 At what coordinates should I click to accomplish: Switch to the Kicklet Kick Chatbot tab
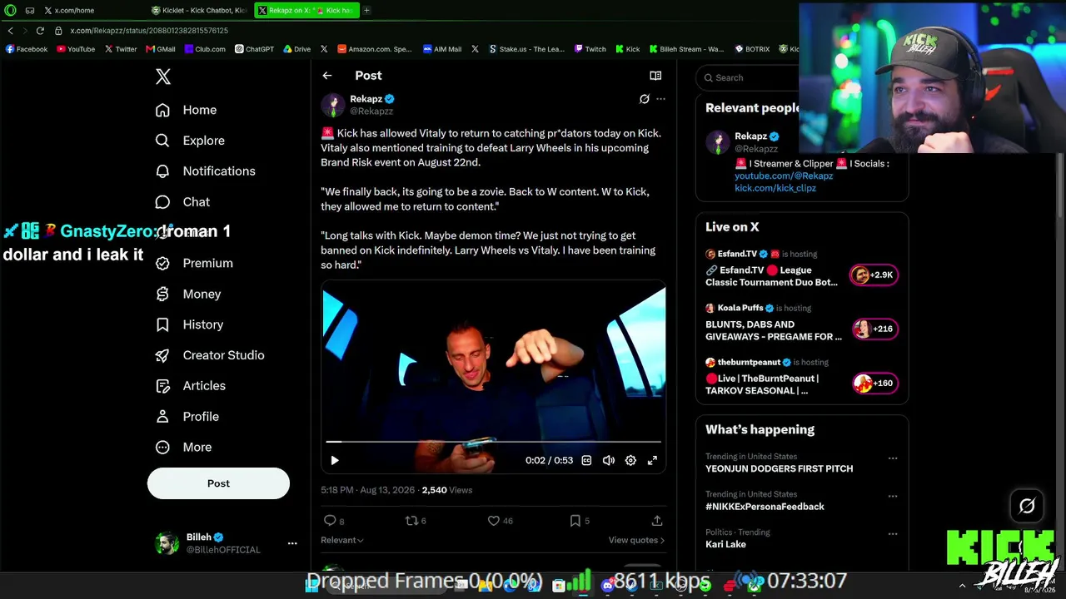tap(199, 10)
